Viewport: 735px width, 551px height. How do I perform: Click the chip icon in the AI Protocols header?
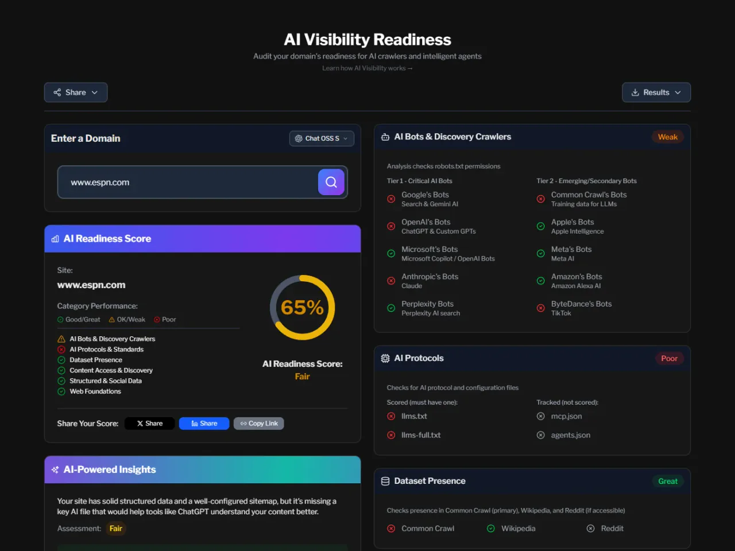click(385, 358)
